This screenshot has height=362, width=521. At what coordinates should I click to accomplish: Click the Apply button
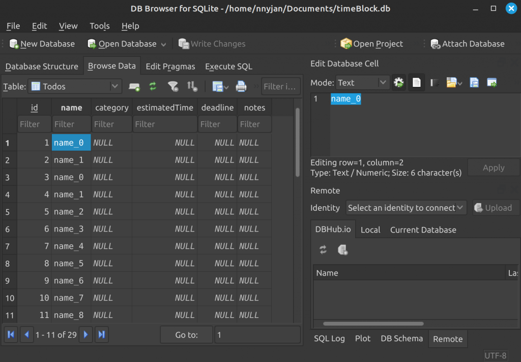[494, 168]
